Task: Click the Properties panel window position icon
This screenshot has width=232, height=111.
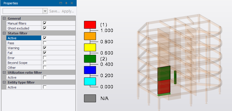Action: point(61,3)
